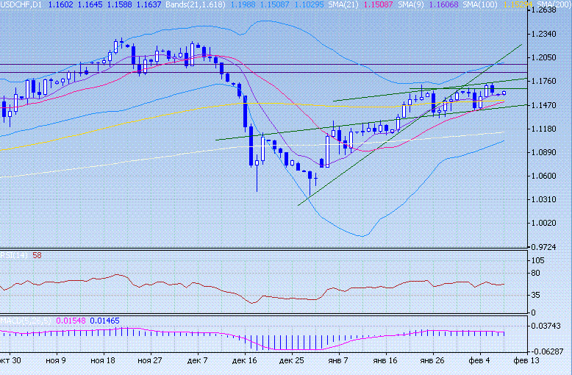Click the 'ноя 18' date label

[x=102, y=362]
